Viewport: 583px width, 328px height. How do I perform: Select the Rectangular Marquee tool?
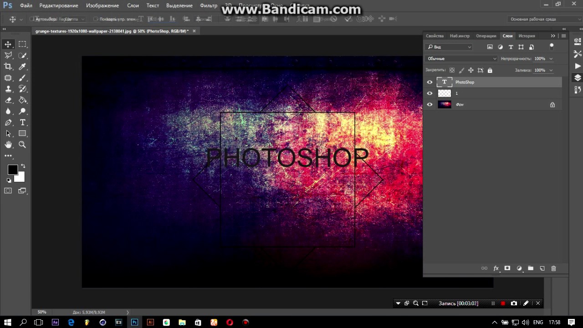(22, 44)
